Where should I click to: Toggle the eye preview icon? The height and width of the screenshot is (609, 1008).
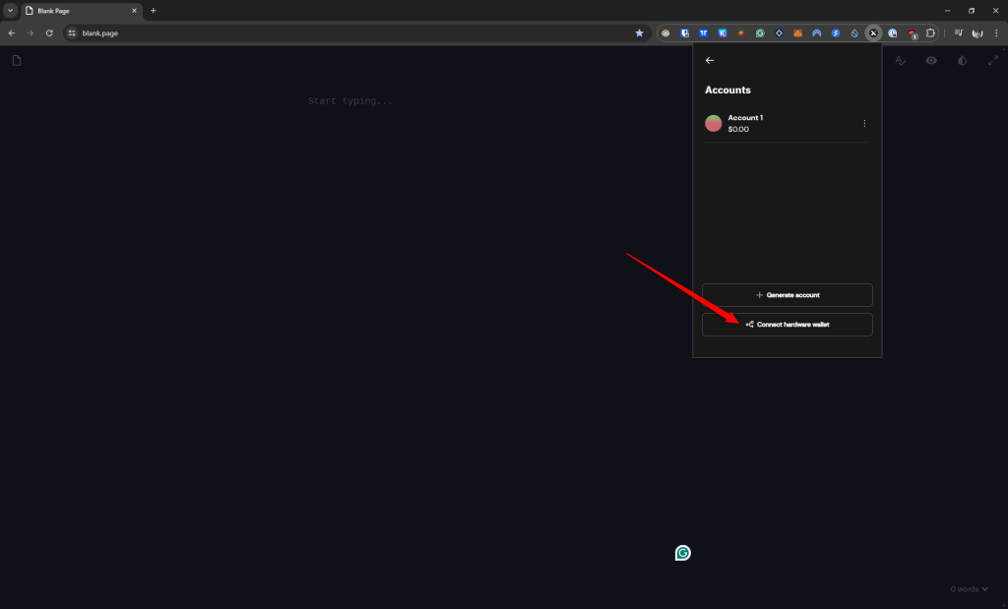[931, 61]
